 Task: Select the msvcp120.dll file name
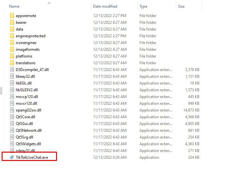click(27, 97)
